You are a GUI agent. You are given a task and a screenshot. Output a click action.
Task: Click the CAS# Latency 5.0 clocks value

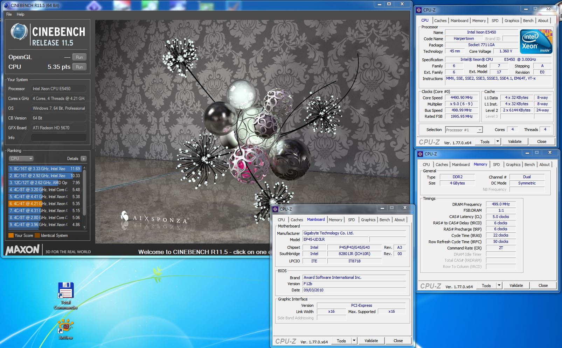coord(501,217)
